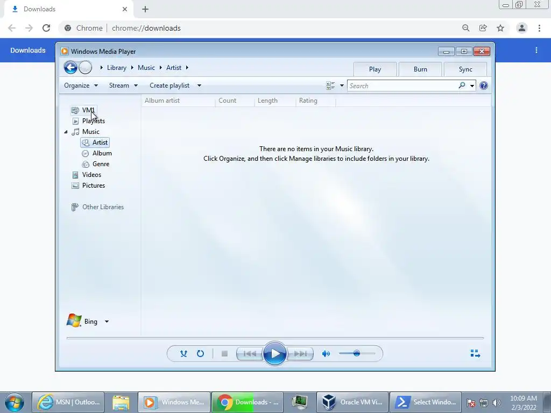Bookmark this tab with the star icon

(x=500, y=28)
